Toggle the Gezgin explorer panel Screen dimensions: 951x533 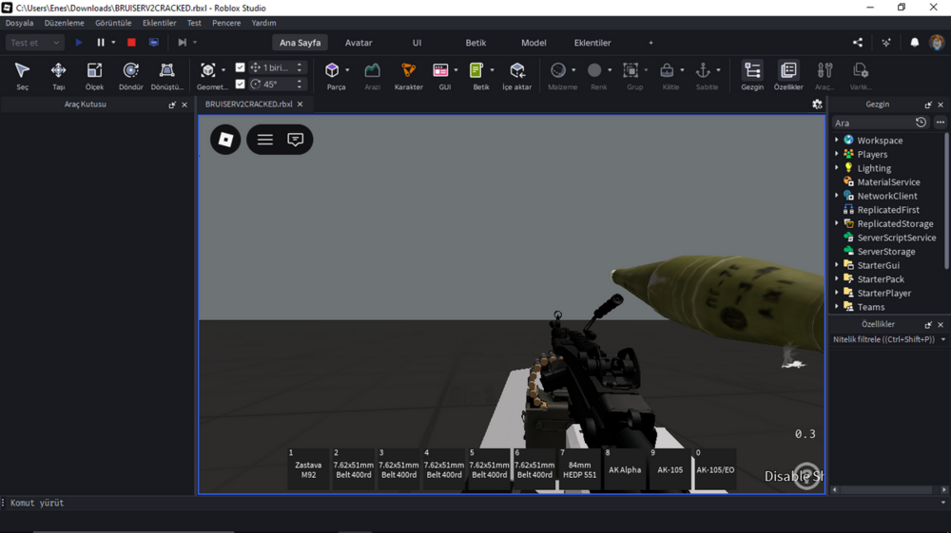tap(752, 76)
